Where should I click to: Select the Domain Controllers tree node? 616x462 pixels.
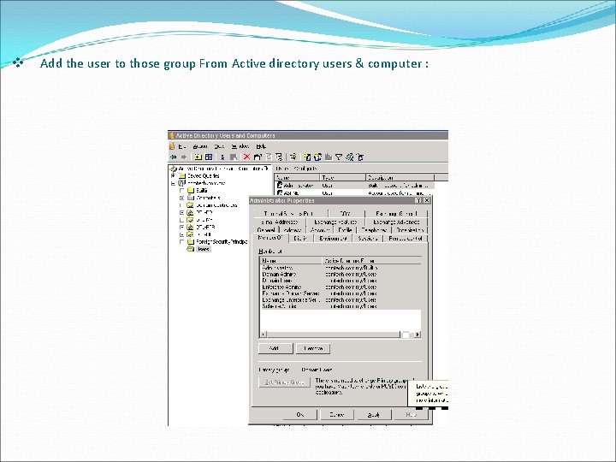click(x=216, y=205)
